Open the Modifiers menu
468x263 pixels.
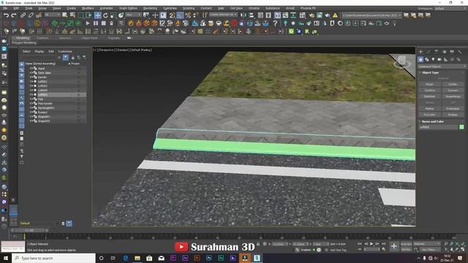(88, 8)
